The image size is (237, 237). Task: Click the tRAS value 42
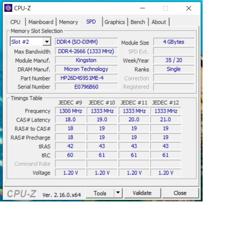(70, 146)
